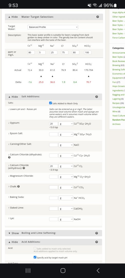Click the HCO3 target ppm field

point(88,53)
